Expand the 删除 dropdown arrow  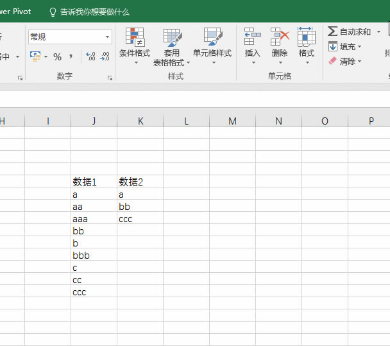tap(280, 62)
